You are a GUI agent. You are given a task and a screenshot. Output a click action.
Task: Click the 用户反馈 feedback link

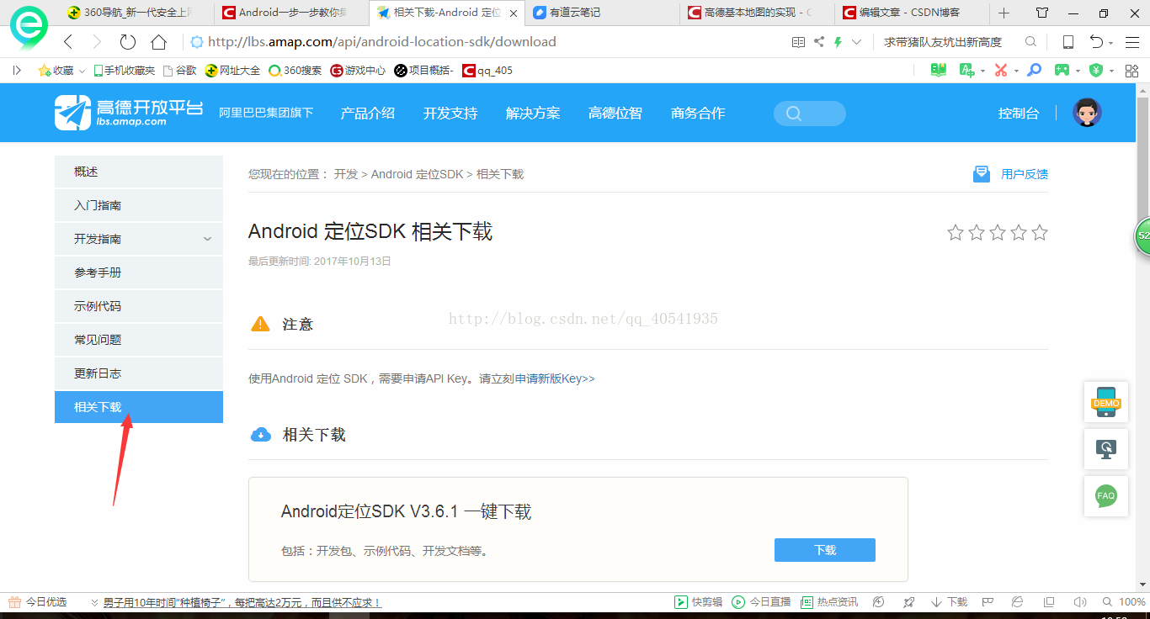tap(1011, 174)
